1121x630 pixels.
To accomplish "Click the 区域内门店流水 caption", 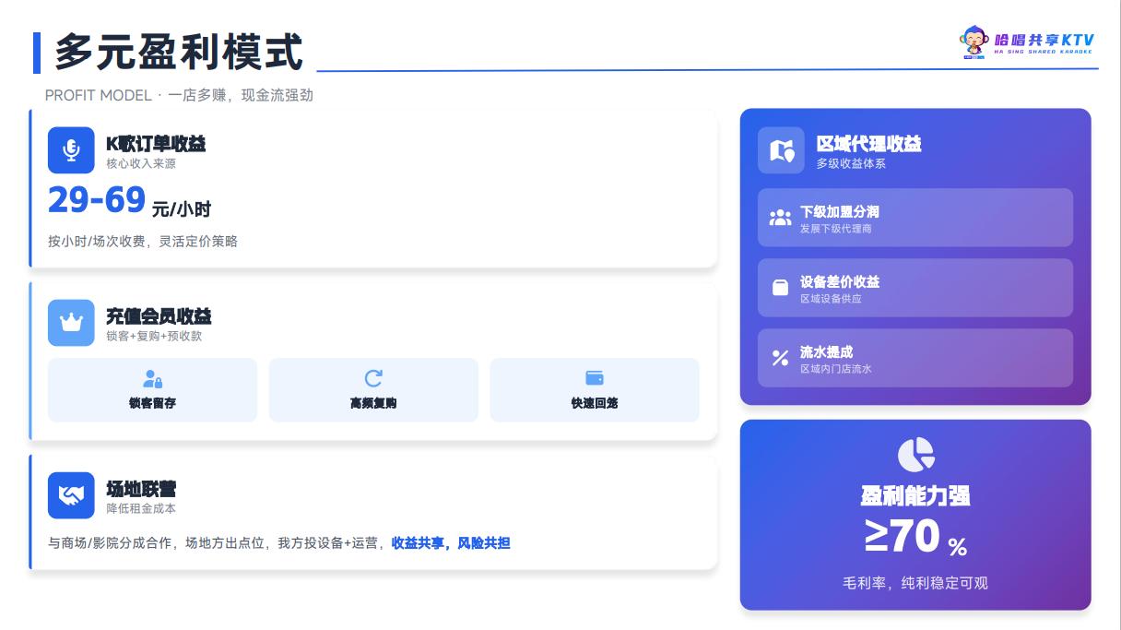I will (836, 368).
